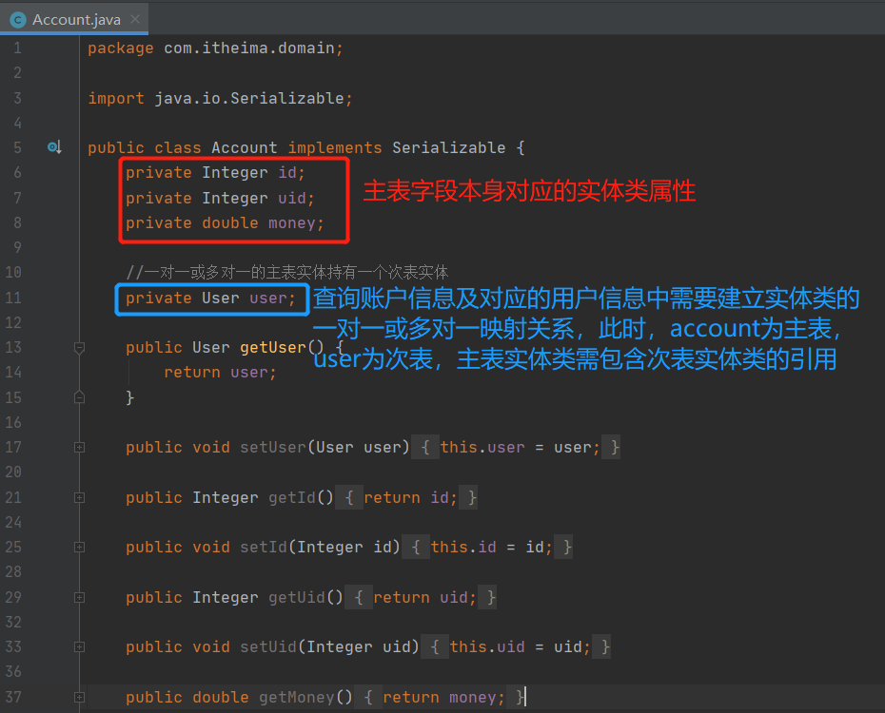Click method name 'setId'
The width and height of the screenshot is (885, 713).
264,548
